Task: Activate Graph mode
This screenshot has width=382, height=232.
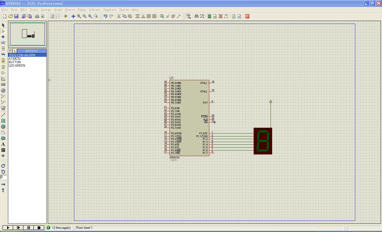Action: (x=3, y=79)
